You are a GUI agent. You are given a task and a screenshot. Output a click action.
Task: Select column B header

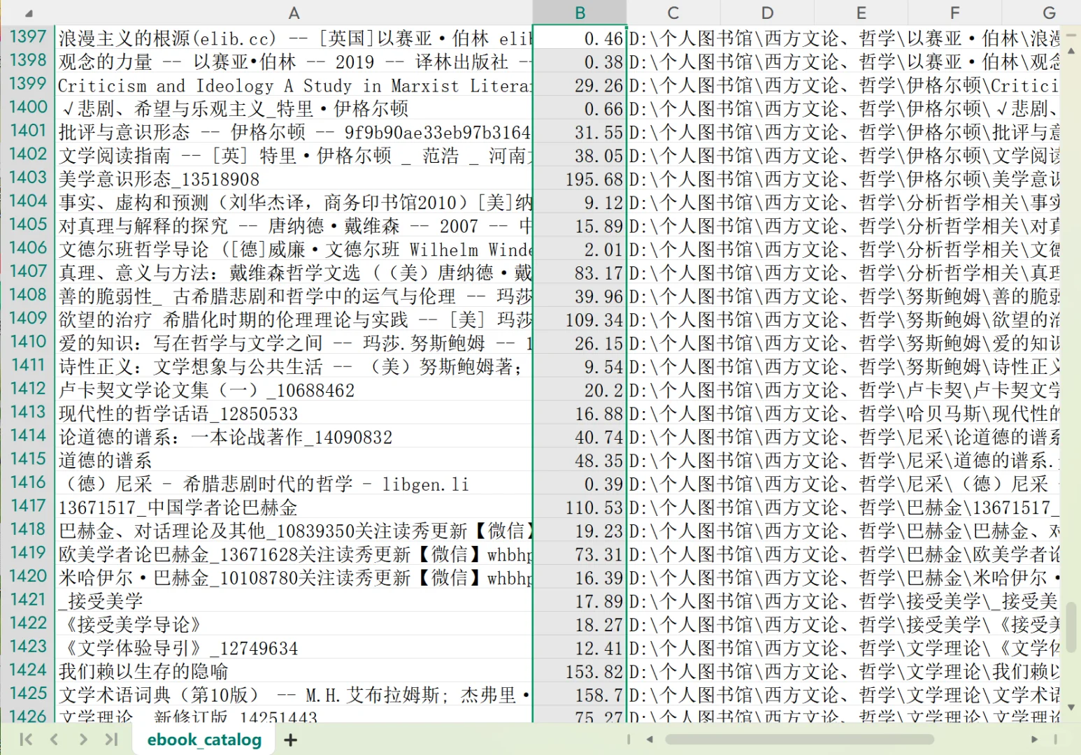point(580,13)
